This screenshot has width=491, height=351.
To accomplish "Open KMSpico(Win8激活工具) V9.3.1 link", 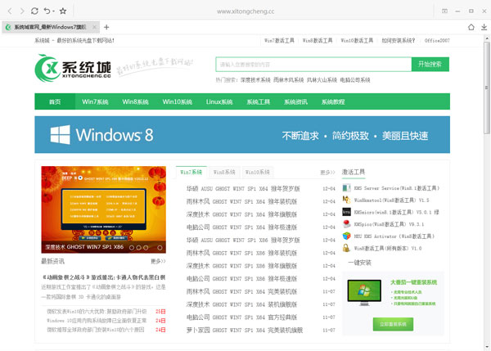I will click(389, 224).
